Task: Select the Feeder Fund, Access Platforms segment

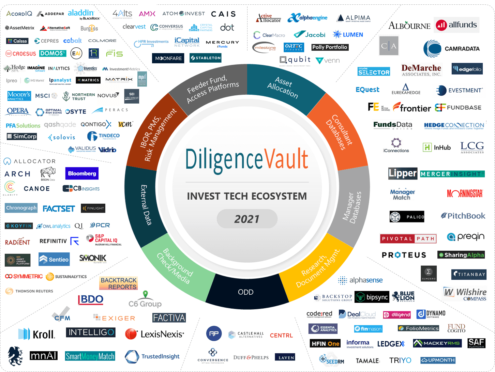Action: click(x=212, y=88)
